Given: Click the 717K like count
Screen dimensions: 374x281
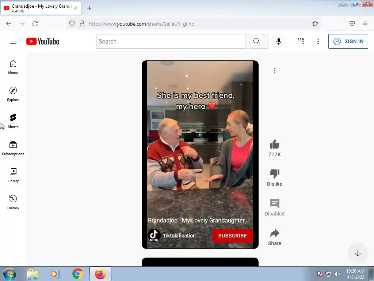Looking at the screenshot, I should (x=275, y=154).
